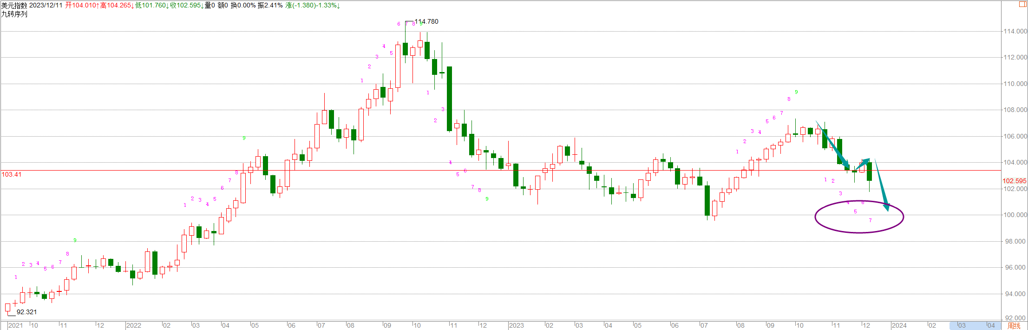Click the 2021 label on the time axis
Viewport: 1028px width, 330px height.
[x=15, y=325]
